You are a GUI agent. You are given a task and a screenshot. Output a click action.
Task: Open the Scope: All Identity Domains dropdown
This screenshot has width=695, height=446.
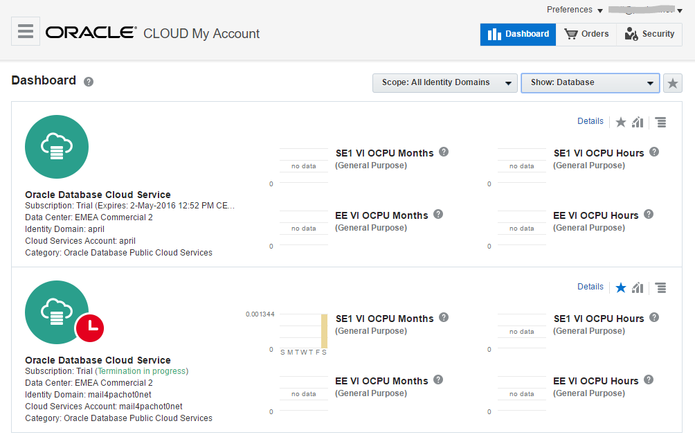(x=445, y=83)
